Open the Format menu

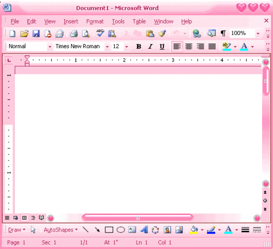pos(95,21)
